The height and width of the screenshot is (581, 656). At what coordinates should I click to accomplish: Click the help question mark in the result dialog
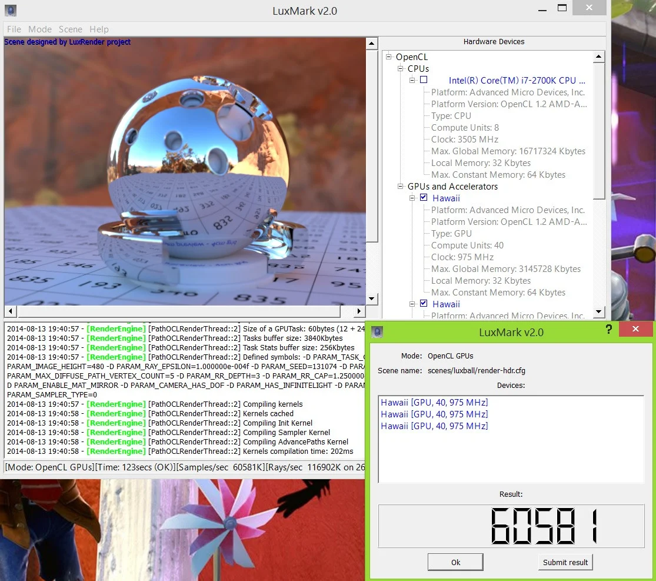609,330
